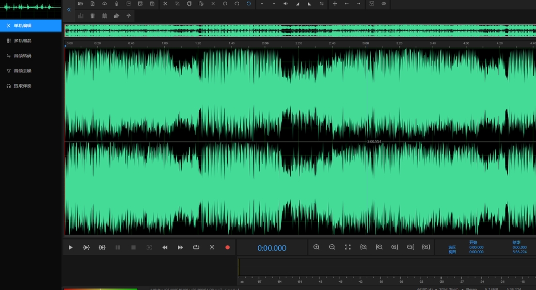Viewport: 536px width, 290px height.
Task: Open the bar chart spectrum analysis icon
Action: pos(81,15)
